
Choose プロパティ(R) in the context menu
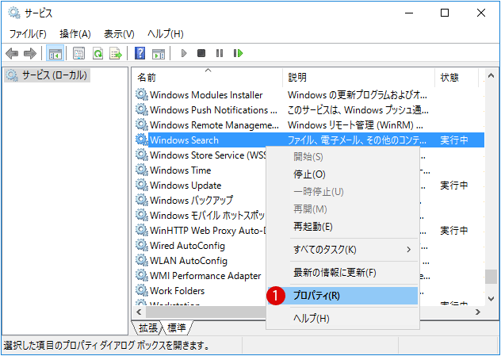point(342,296)
